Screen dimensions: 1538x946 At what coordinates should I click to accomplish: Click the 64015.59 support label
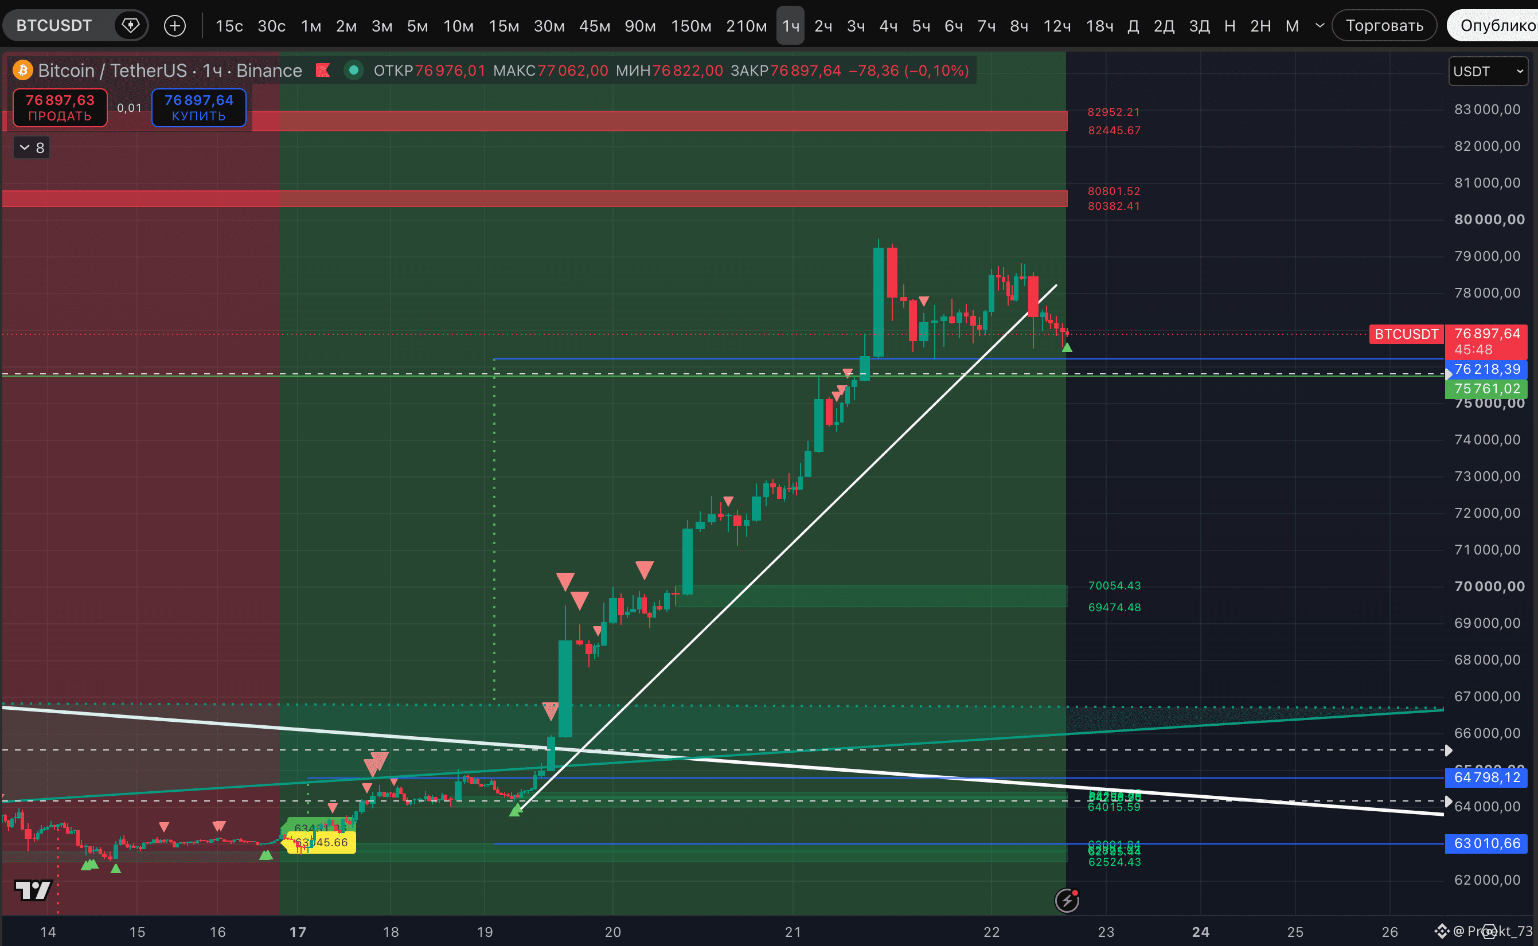(x=1114, y=807)
